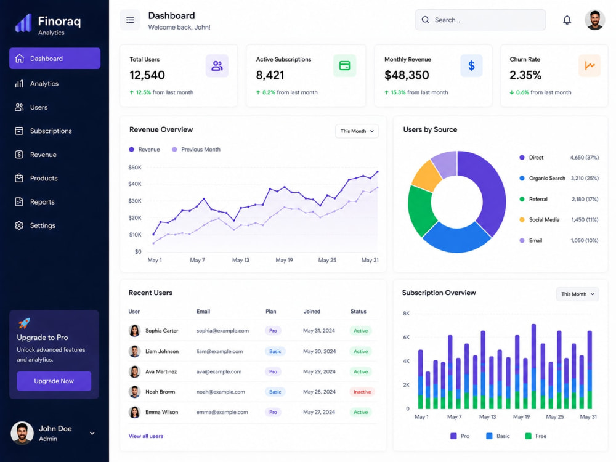The width and height of the screenshot is (616, 462).
Task: Click May 29, 2024 joined date
Action: [319, 371]
